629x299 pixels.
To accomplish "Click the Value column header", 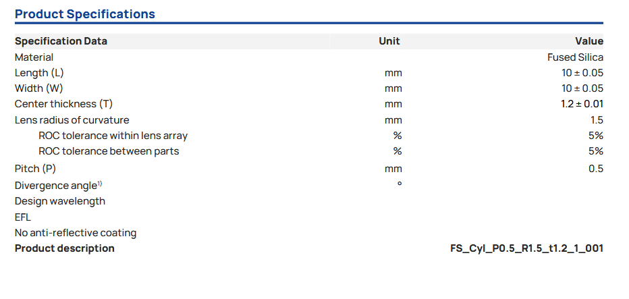I will [x=589, y=41].
